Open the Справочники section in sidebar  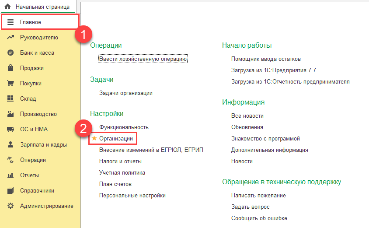click(x=37, y=191)
